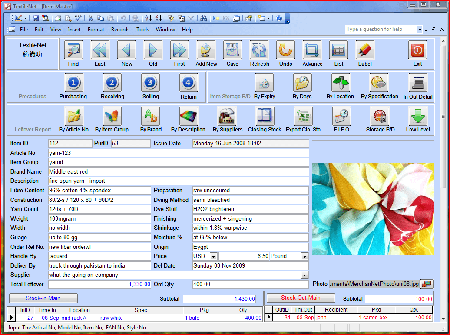The height and width of the screenshot is (335, 450).
Task: Open the Records menu
Action: [x=120, y=30]
